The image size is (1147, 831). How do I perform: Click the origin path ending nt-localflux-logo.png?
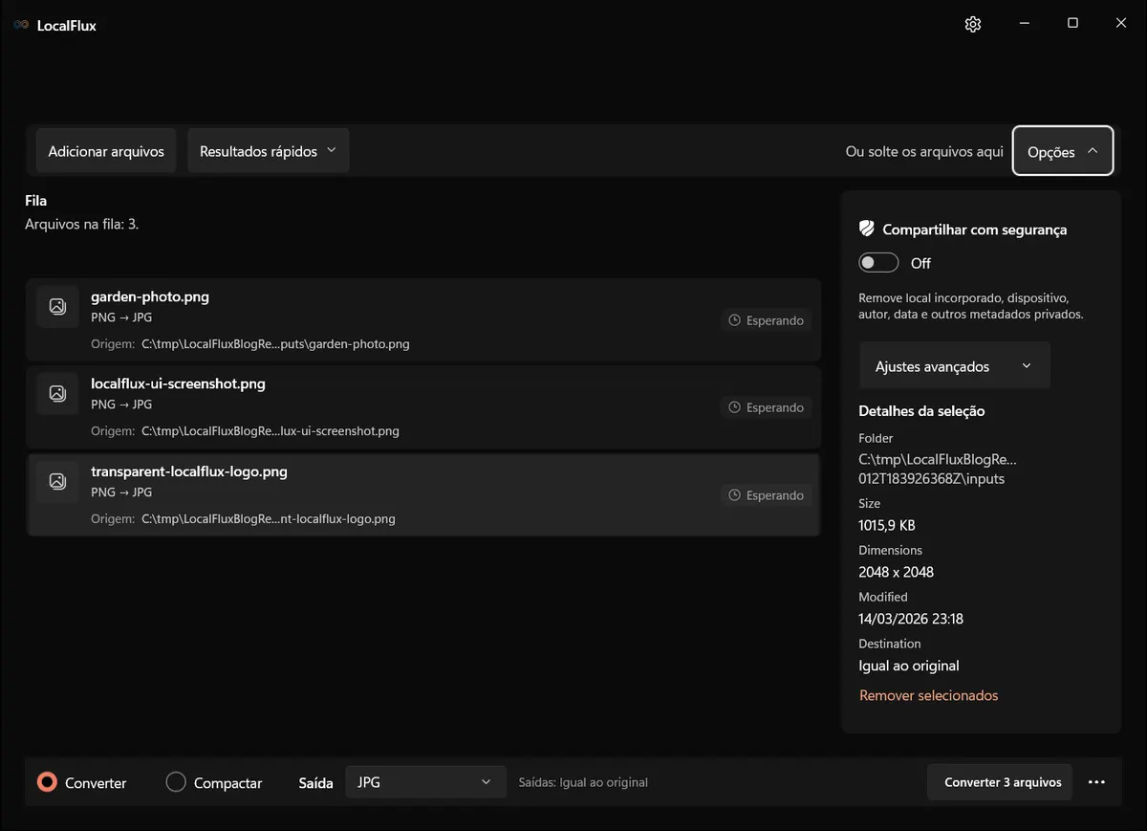[x=269, y=519]
